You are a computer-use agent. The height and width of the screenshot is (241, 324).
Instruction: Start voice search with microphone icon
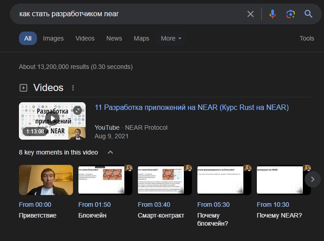(x=272, y=14)
